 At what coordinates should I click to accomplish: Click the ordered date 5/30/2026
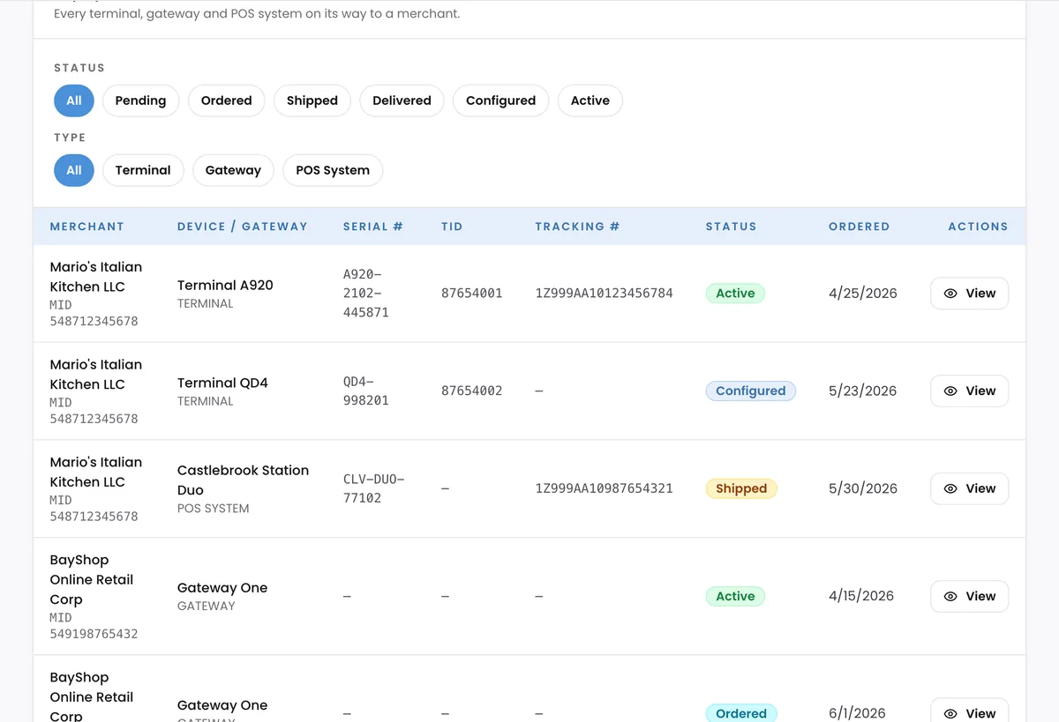click(x=863, y=488)
